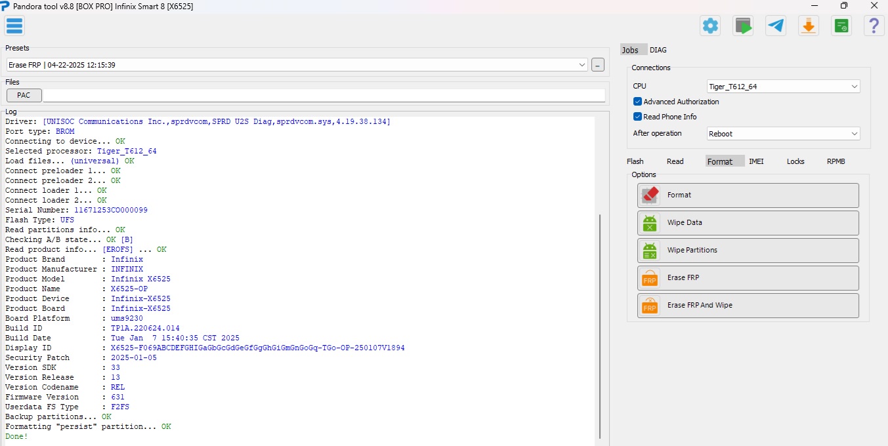This screenshot has height=446, width=888.
Task: Open the Telegram channel icon
Action: pos(776,26)
